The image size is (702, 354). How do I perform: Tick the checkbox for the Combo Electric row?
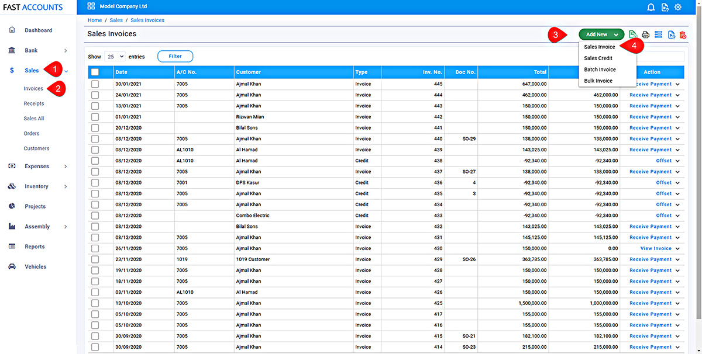95,216
